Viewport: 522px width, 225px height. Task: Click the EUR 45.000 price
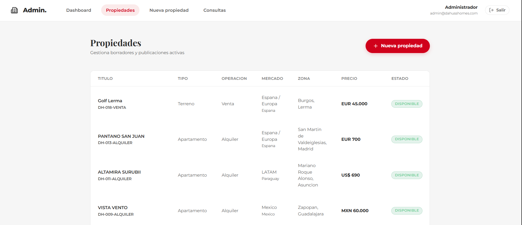[x=354, y=104]
